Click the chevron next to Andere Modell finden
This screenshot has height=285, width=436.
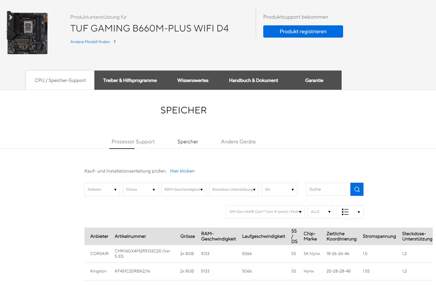(115, 42)
